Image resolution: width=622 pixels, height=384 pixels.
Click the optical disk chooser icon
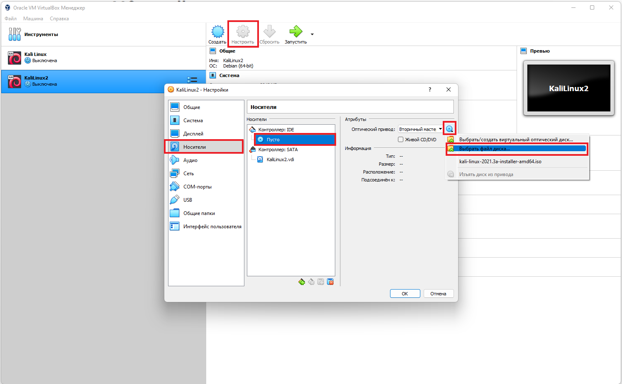coord(449,129)
